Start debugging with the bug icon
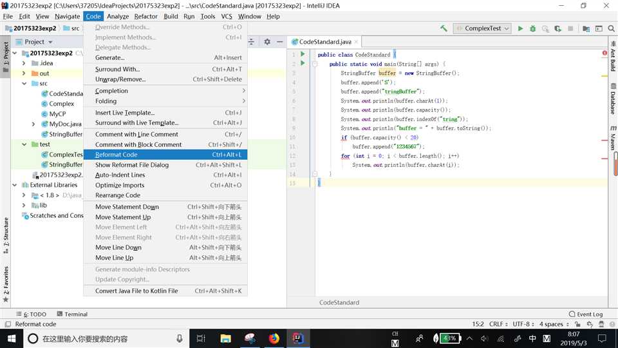Screen dimensions: 618x348 533,28
